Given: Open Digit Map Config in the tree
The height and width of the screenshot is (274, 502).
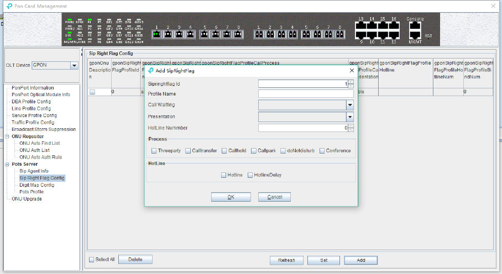Looking at the screenshot, I should tap(37, 185).
